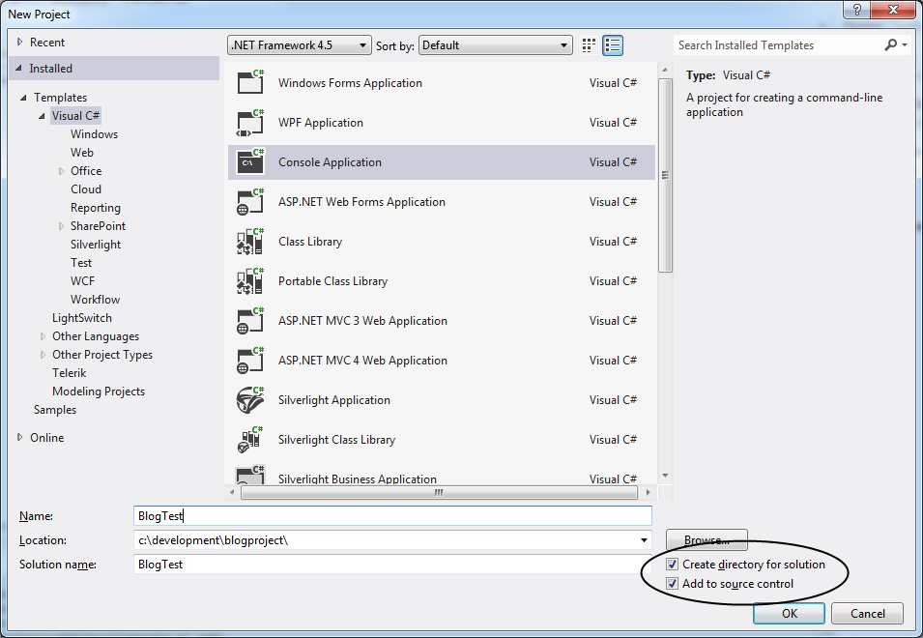Image resolution: width=923 pixels, height=638 pixels.
Task: Click the ASP.NET Web Forms Application icon
Action: point(250,201)
